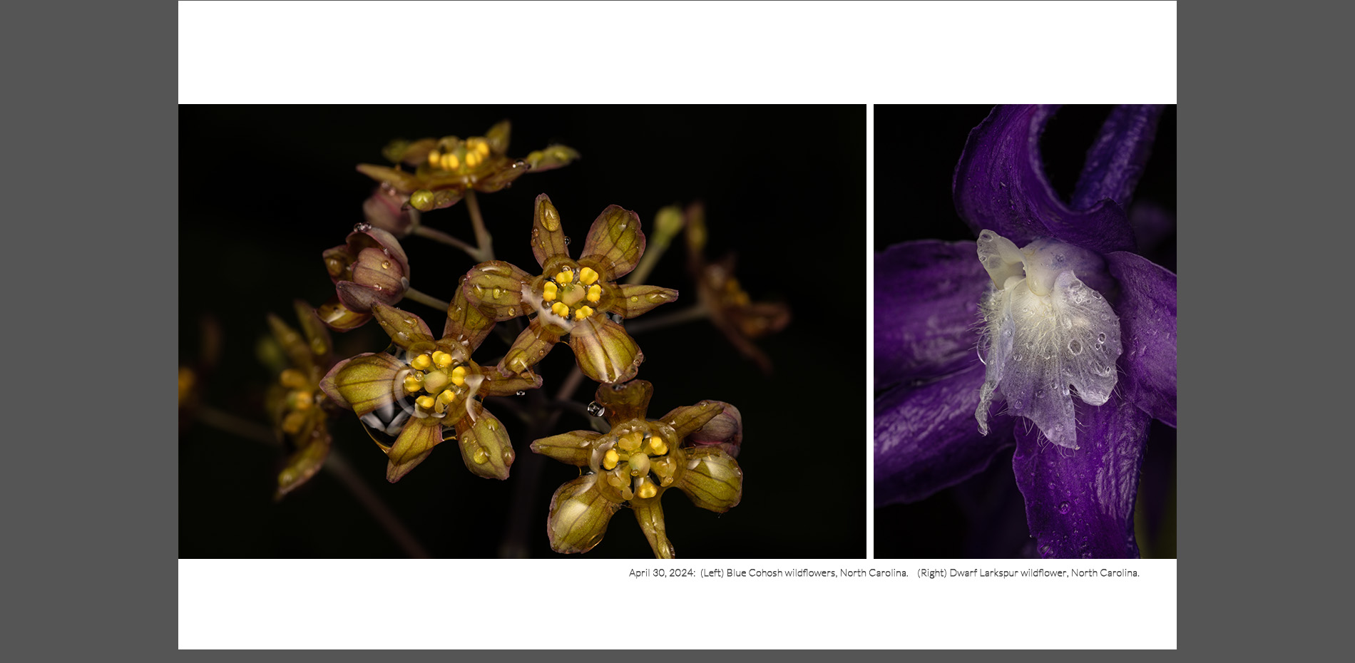The height and width of the screenshot is (663, 1355).
Task: Click the 'Blue Cohosh wildflowers' caption text
Action: tap(781, 573)
